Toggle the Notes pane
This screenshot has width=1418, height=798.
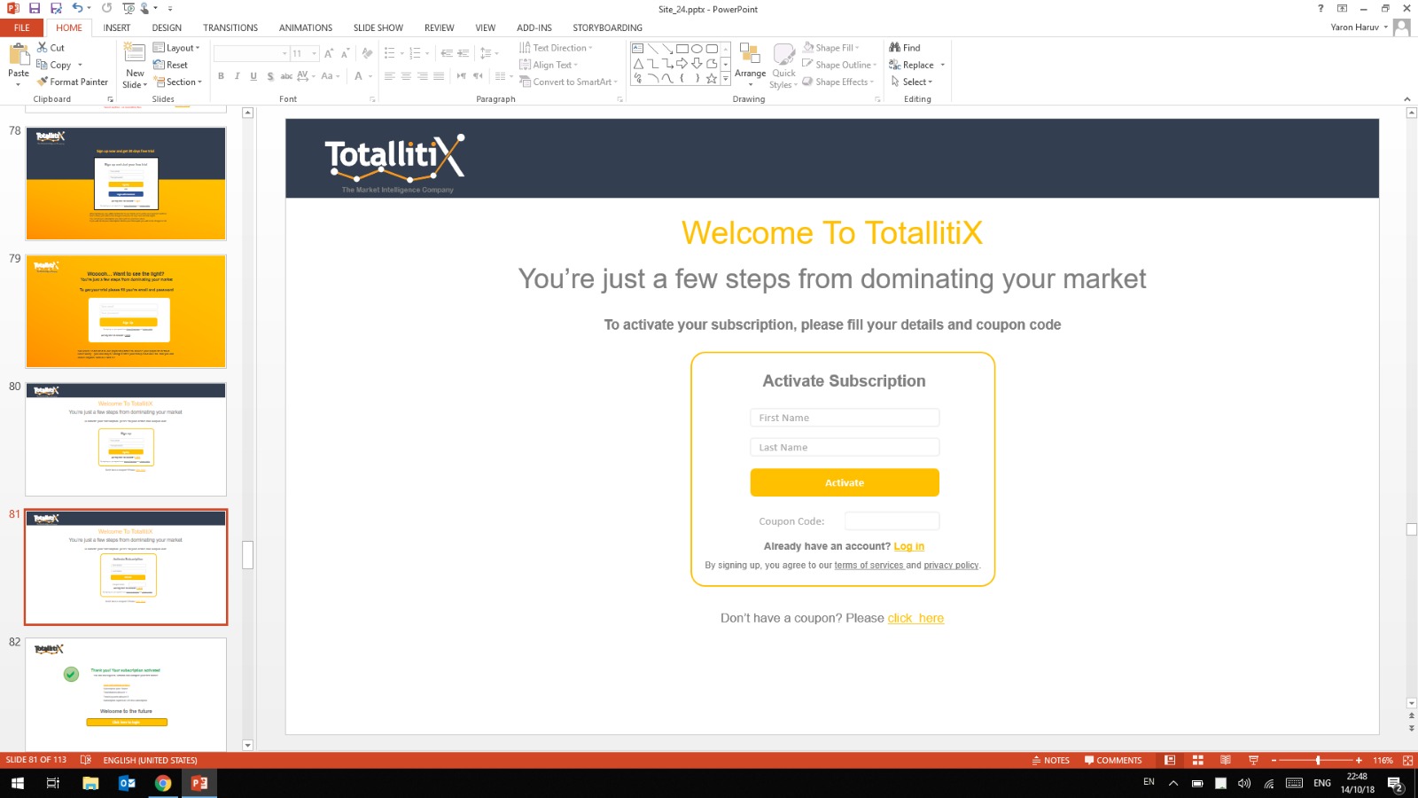pos(1051,760)
